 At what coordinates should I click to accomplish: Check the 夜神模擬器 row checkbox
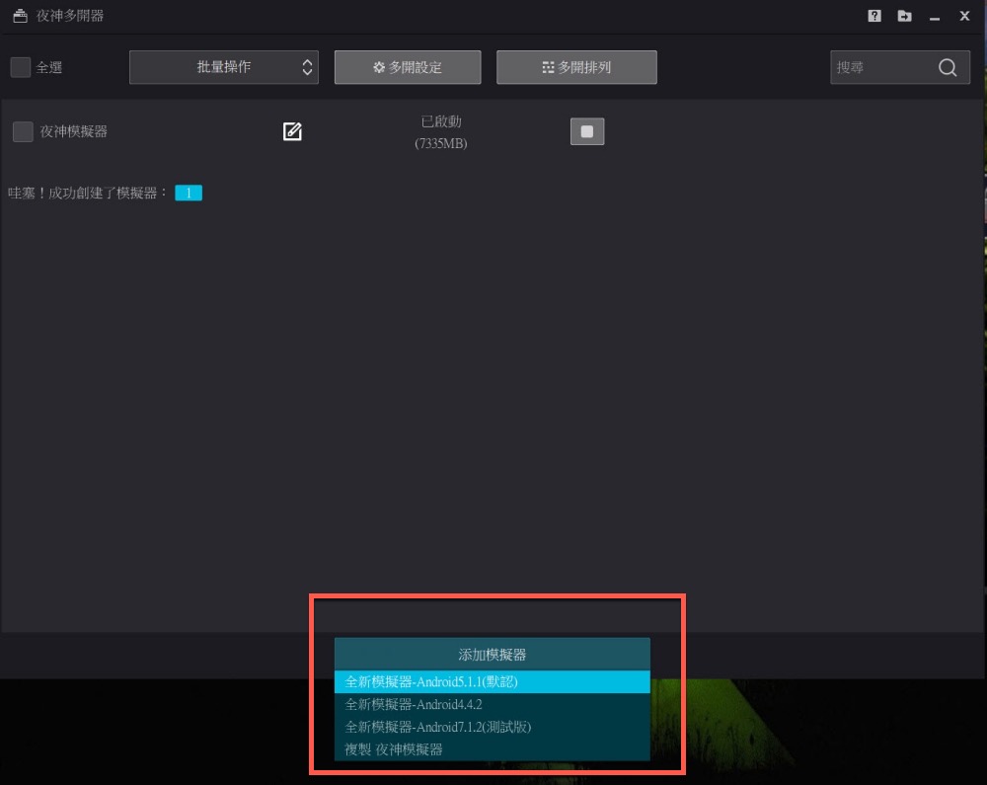tap(24, 131)
